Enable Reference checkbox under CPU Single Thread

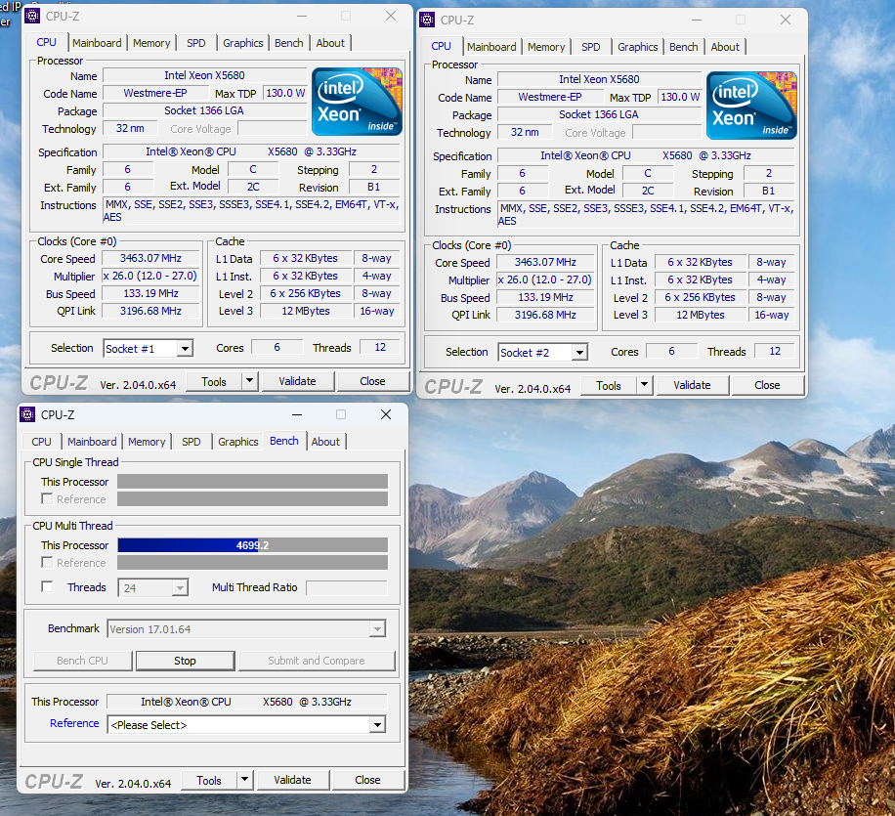[47, 499]
